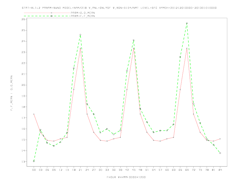The image size is (240, 185).
Task: Click x-axis tick label 45
Action: [134, 170]
